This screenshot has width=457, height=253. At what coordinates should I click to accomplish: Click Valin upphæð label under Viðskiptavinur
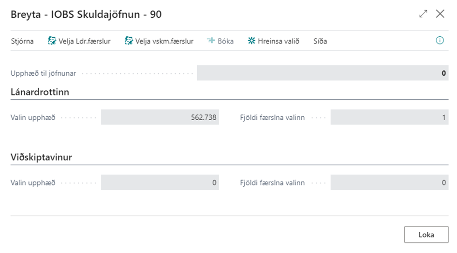click(x=33, y=183)
